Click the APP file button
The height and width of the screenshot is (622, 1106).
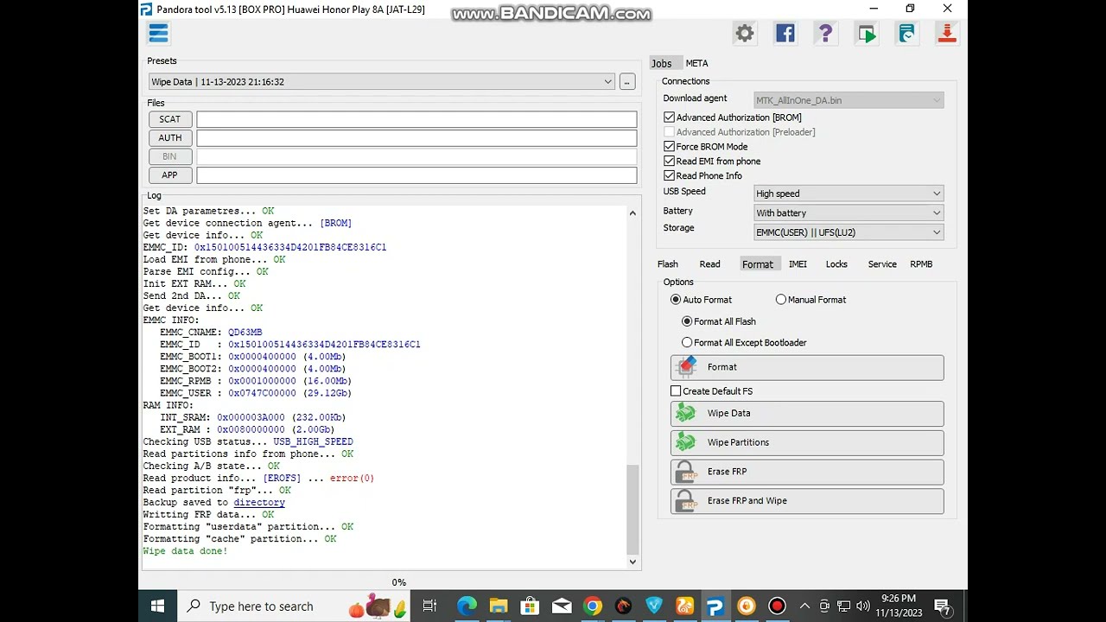point(169,175)
